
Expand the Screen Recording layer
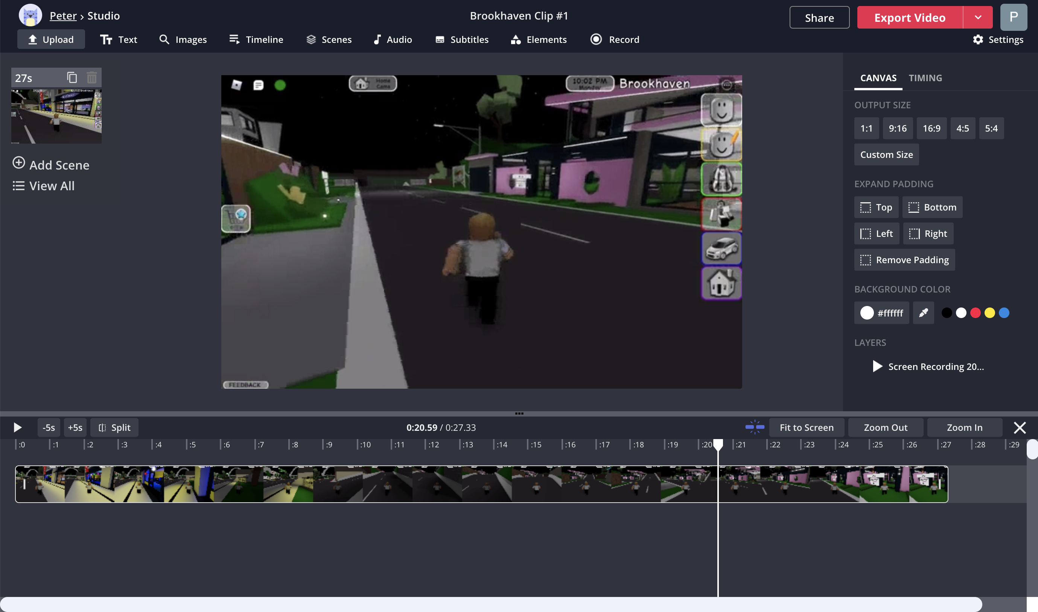(x=877, y=366)
